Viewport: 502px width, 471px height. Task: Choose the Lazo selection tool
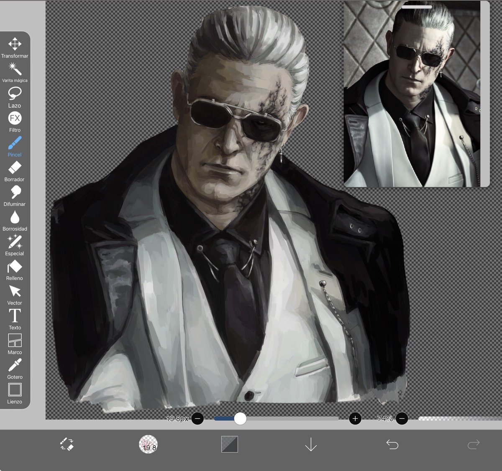coord(15,97)
